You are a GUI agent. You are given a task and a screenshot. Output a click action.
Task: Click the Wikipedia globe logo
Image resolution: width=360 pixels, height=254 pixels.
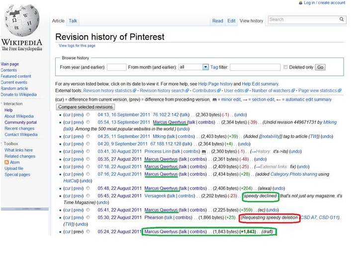point(22,21)
